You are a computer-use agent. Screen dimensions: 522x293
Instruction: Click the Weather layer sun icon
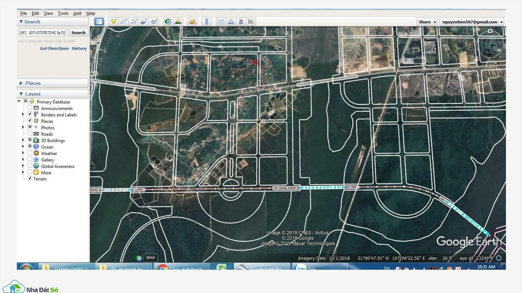click(x=36, y=153)
